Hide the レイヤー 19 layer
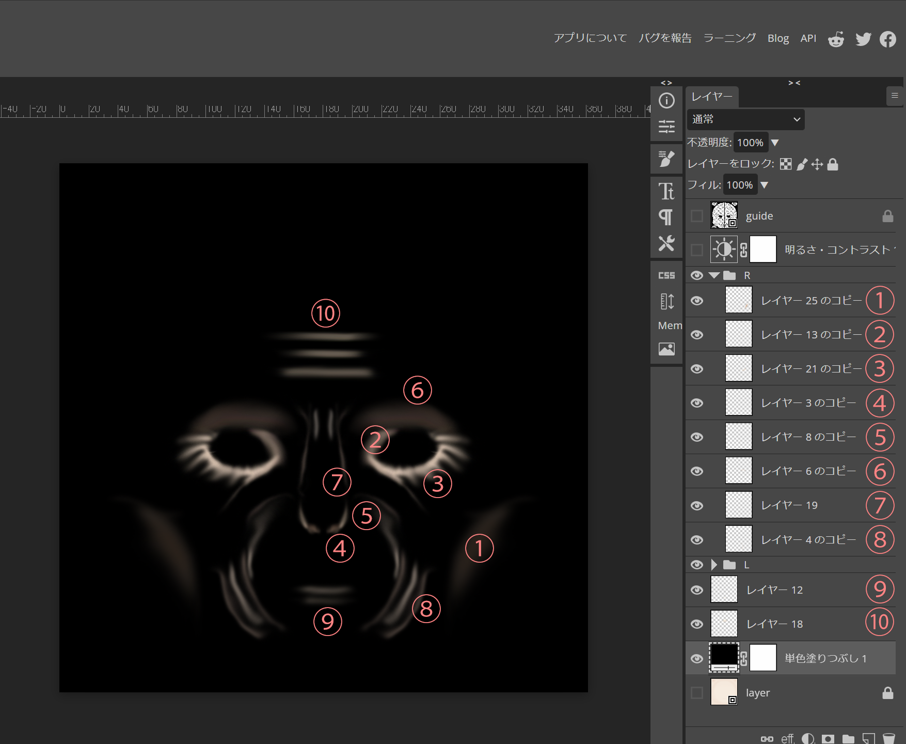 coord(697,505)
